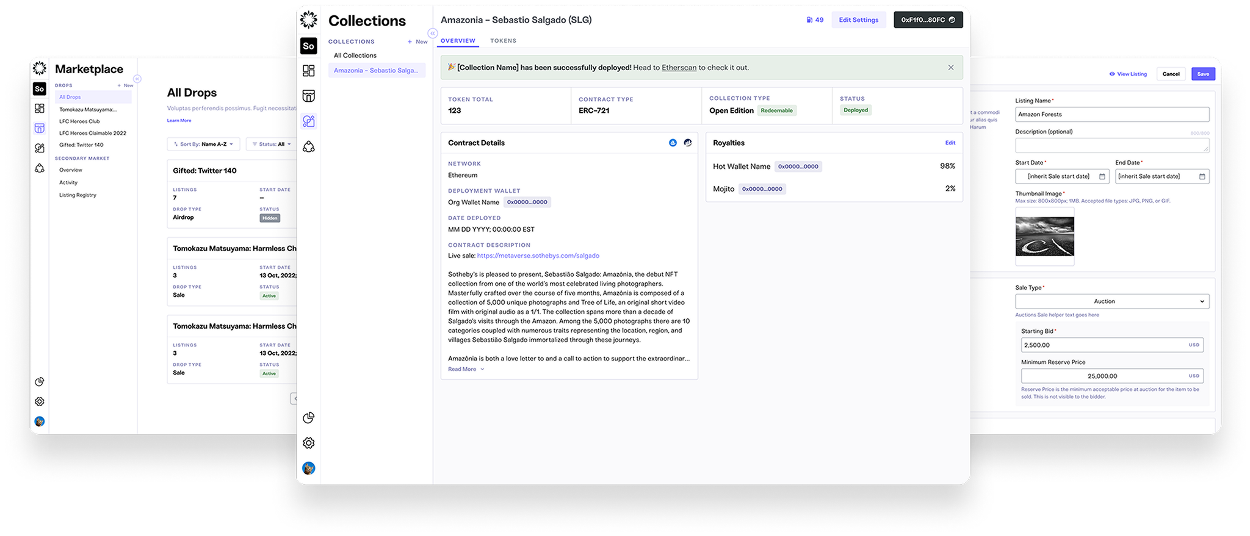The height and width of the screenshot is (536, 1250).
Task: Open the Start Date calendar picker
Action: click(1102, 177)
